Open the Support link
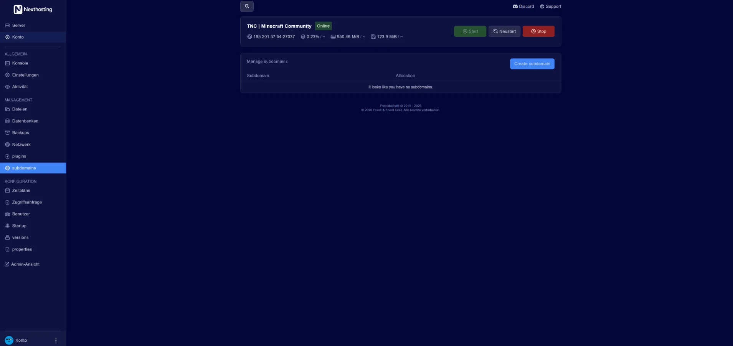 pos(550,7)
